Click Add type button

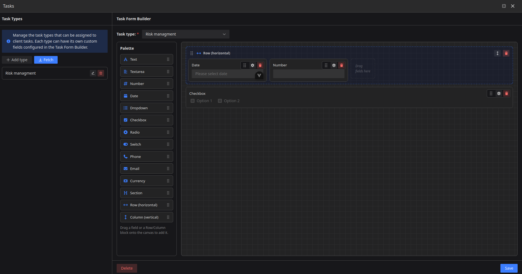[x=17, y=60]
